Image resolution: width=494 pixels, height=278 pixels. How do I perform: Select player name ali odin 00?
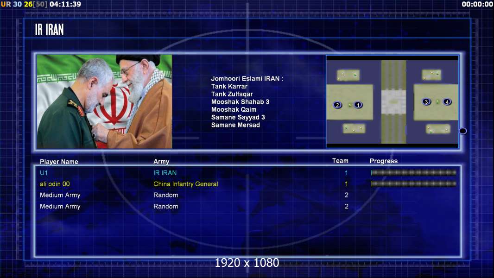click(55, 184)
